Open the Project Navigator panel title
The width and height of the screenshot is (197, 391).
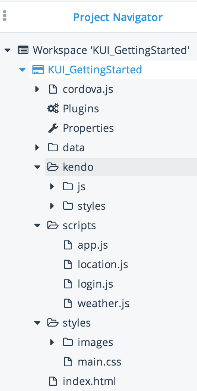[118, 17]
